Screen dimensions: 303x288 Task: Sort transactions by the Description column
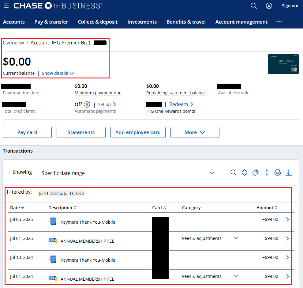pos(62,208)
